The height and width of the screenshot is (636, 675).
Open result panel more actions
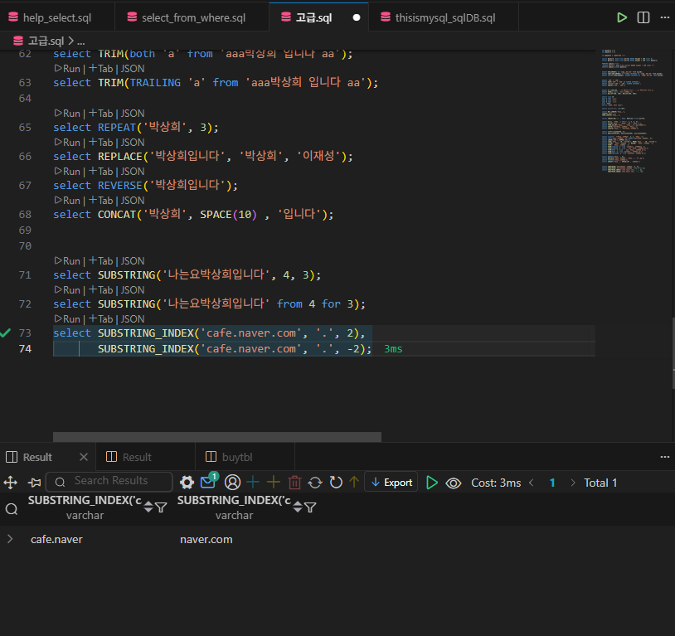(665, 457)
